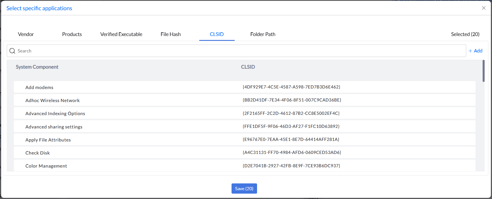Choose Advanced Indexing Options entry

click(x=245, y=113)
